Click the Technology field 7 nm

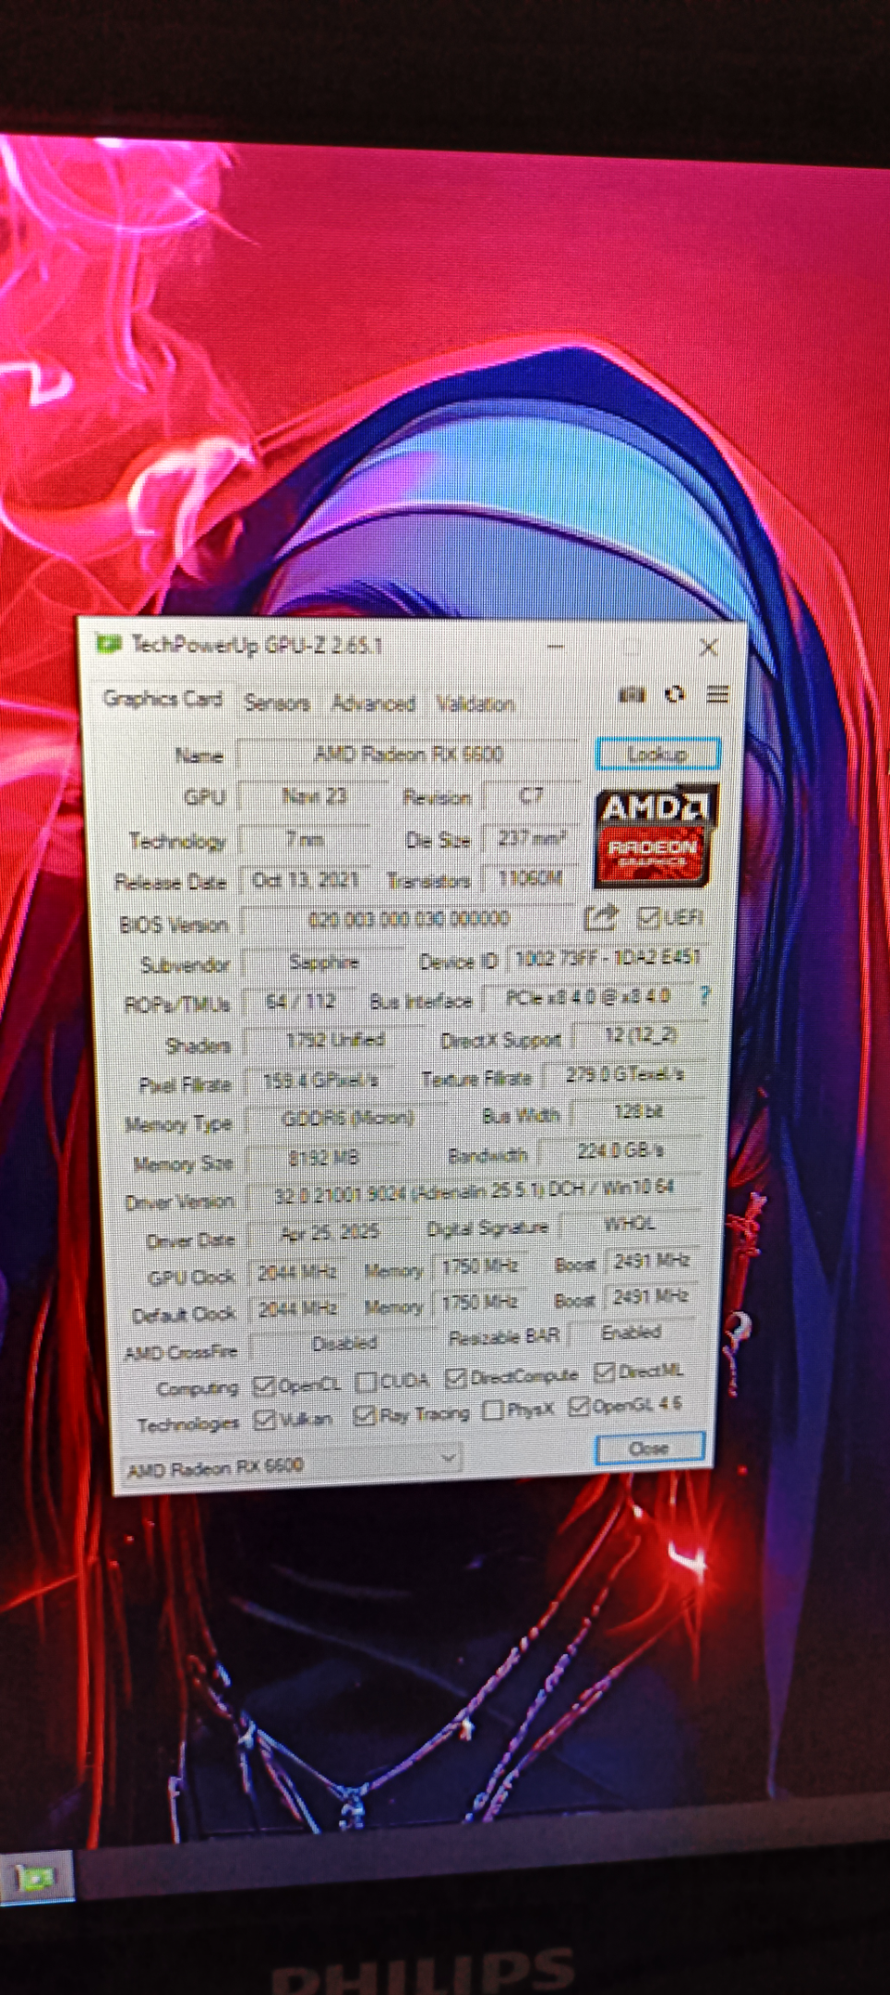(305, 840)
